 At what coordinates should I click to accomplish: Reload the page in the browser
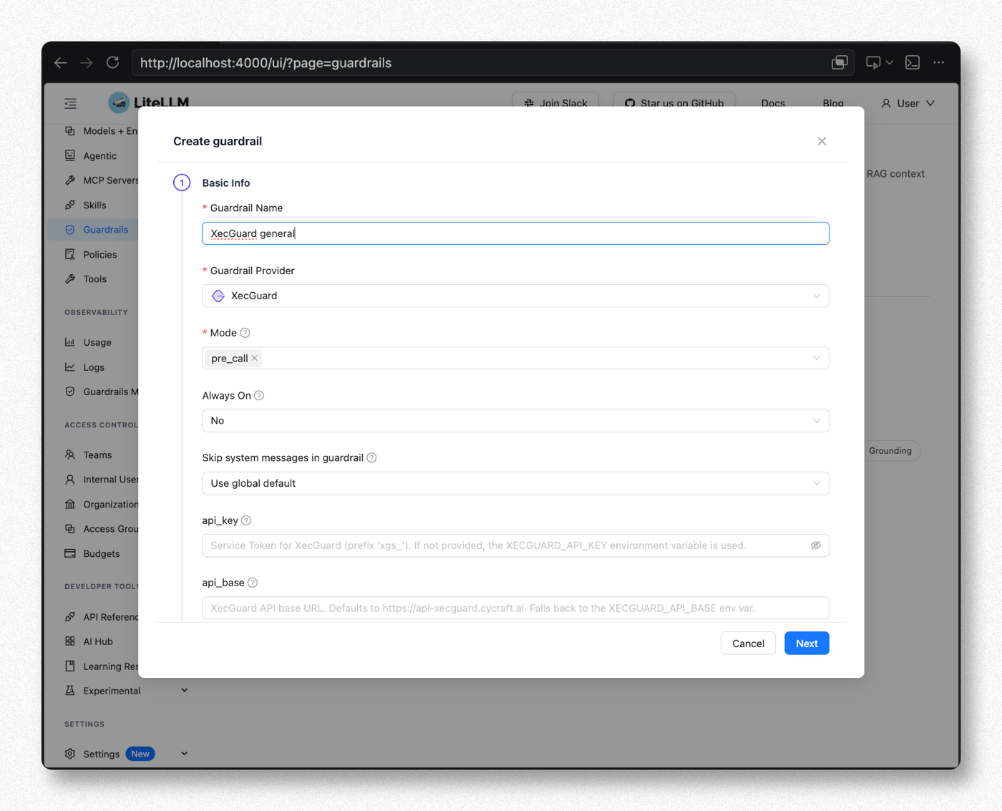click(112, 63)
